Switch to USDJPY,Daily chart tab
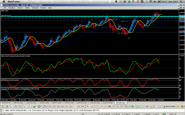 [x=69, y=103]
